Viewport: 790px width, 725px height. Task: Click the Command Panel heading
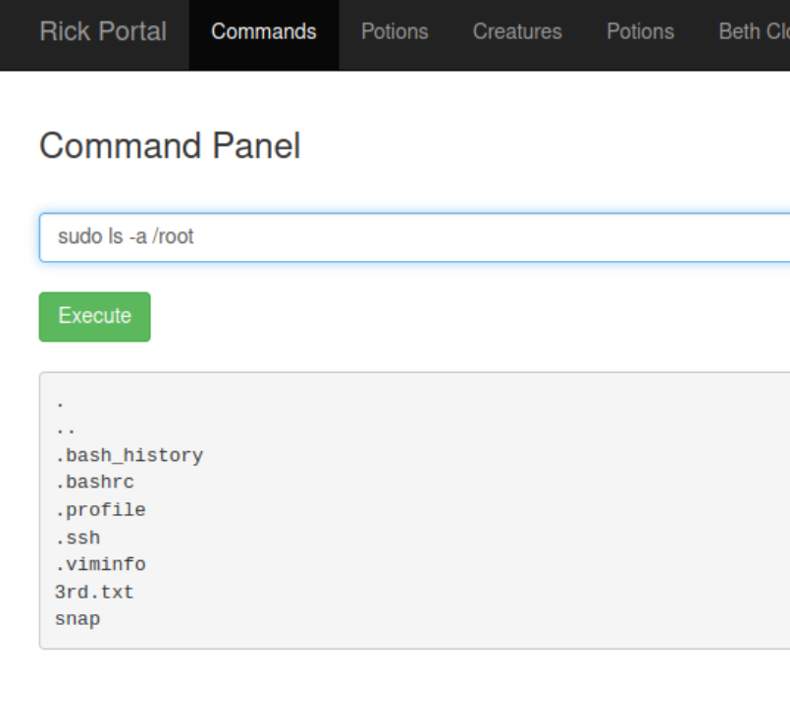point(170,146)
